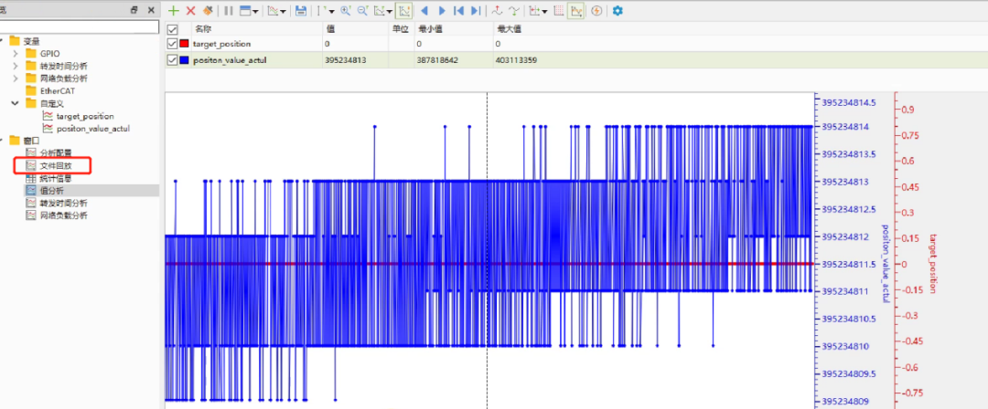This screenshot has height=409, width=988.
Task: Click the blue color swatch of positon_value_actul
Action: point(184,60)
